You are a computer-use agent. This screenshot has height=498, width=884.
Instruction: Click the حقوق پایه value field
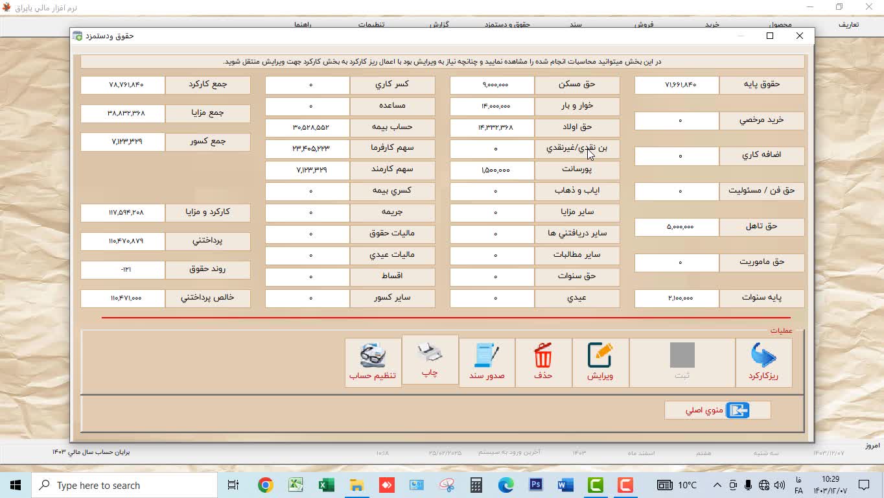677,85
